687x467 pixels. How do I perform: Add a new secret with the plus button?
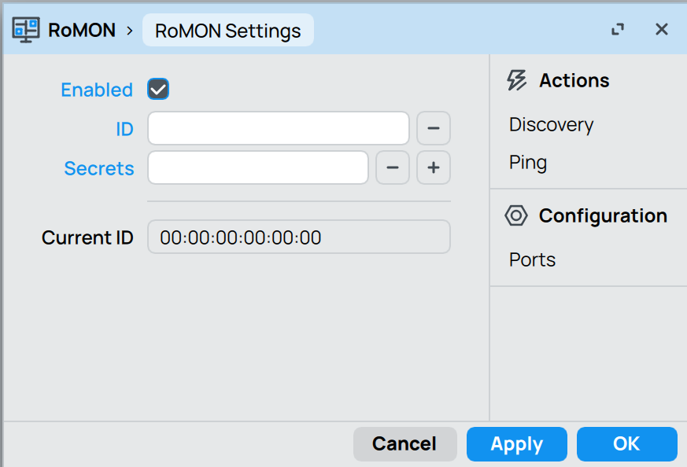pyautogui.click(x=434, y=167)
